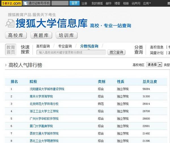The width and height of the screenshot is (170, 143).
Task: Open 南开大学滨海学院 link
Action: [x=41, y=96]
